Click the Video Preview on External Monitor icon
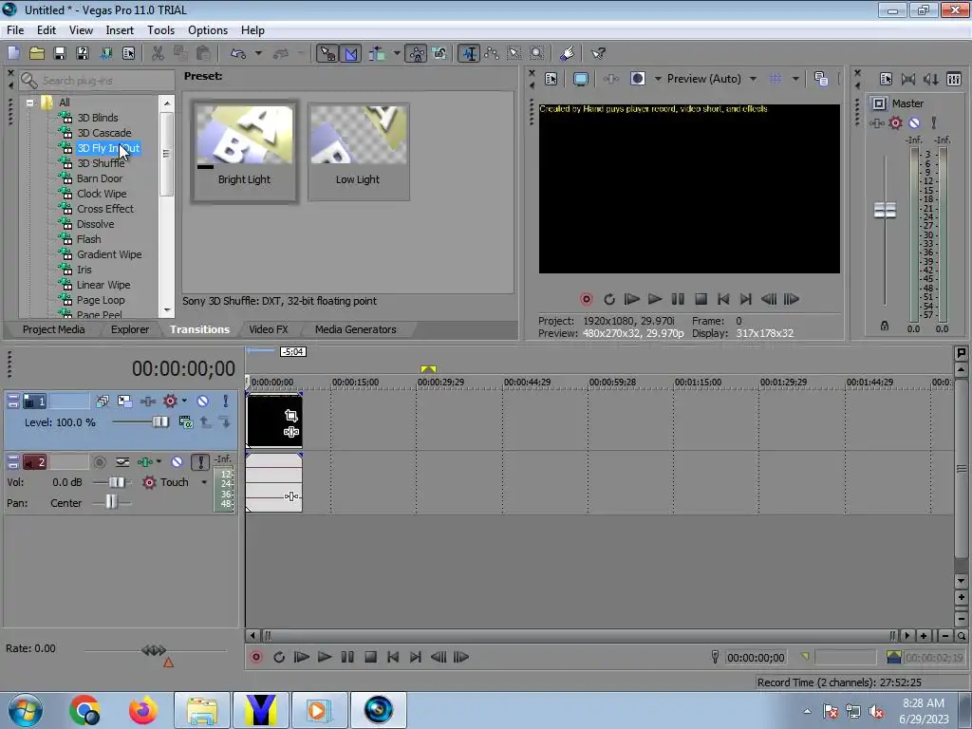The height and width of the screenshot is (729, 972). pos(581,79)
